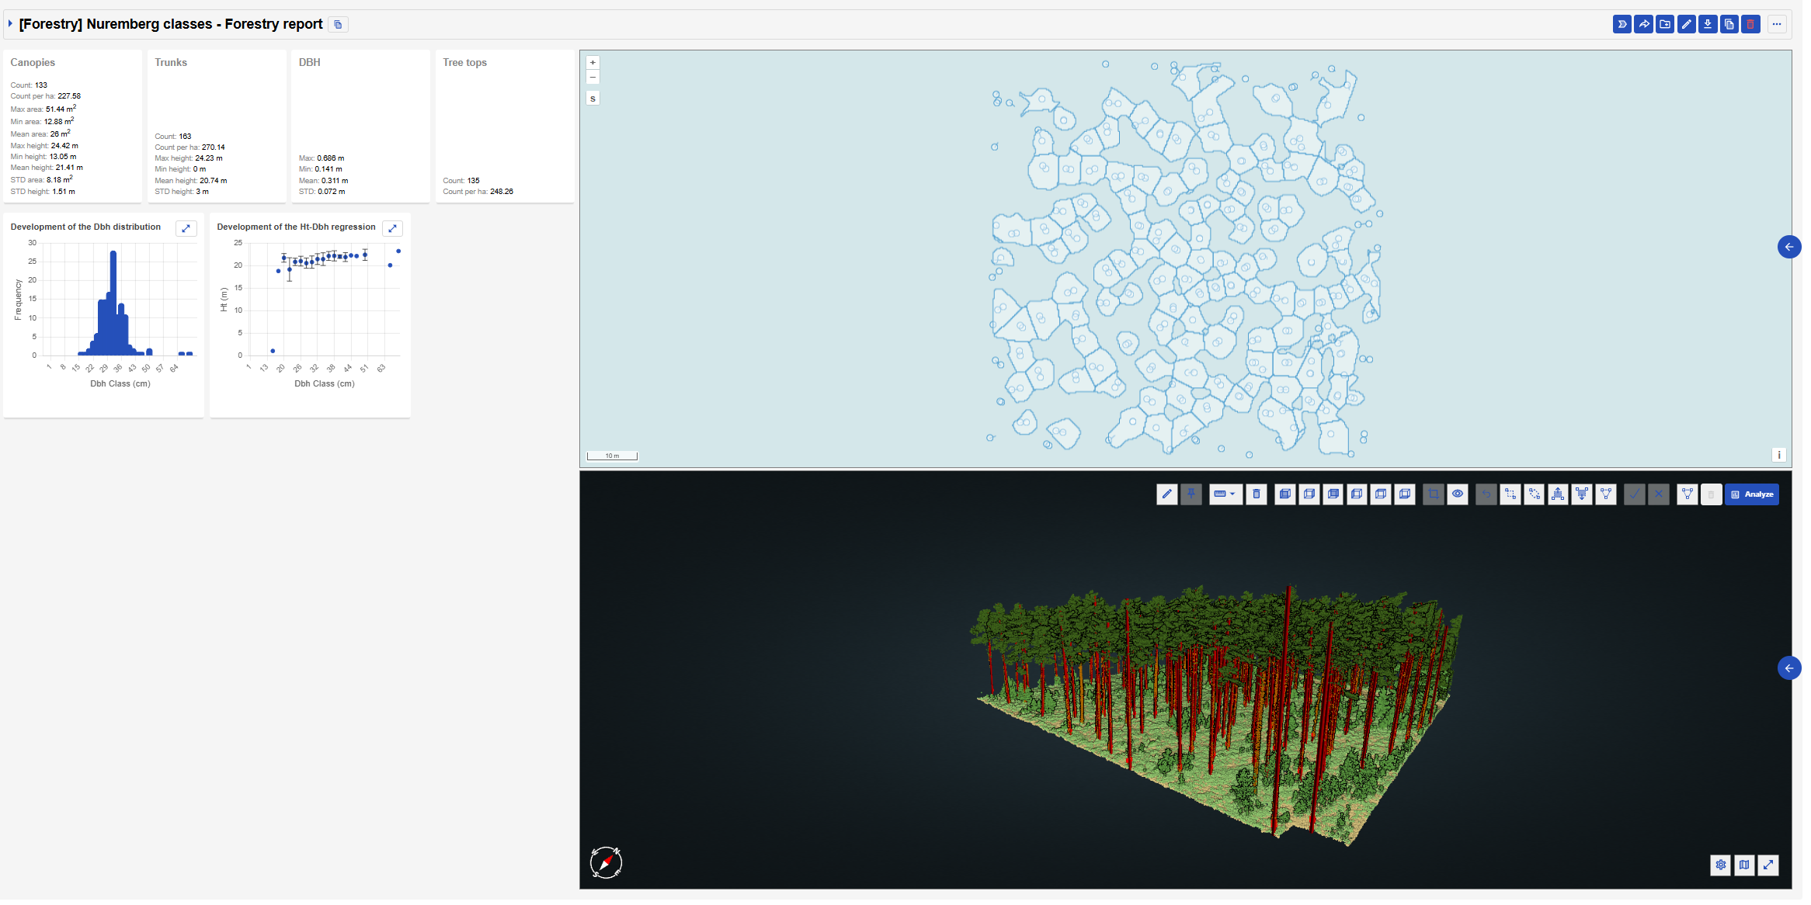This screenshot has height=905, width=1811.
Task: Collapse the report using the triangle before the title
Action: click(x=10, y=24)
